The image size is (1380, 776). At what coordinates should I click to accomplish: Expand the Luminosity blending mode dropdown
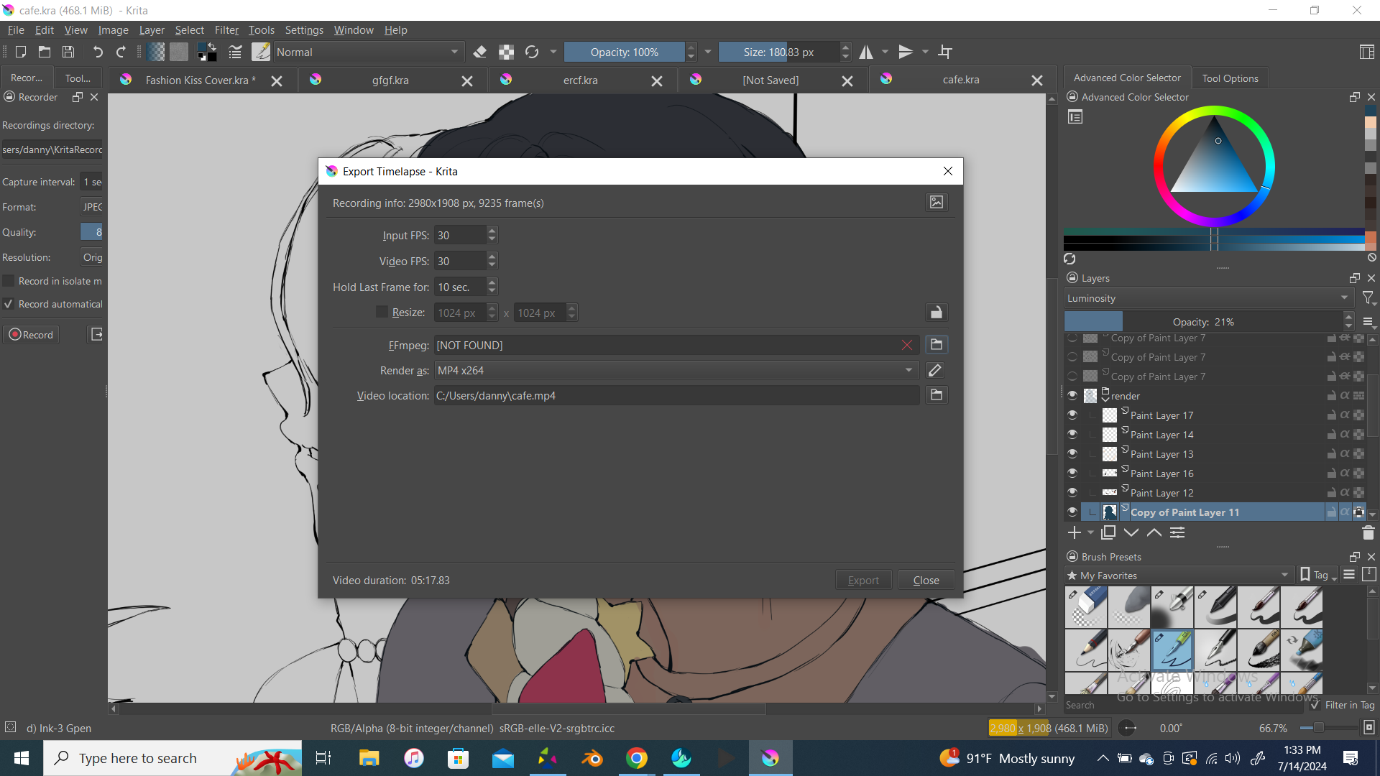(1207, 298)
